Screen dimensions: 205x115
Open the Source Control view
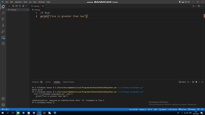3,19
